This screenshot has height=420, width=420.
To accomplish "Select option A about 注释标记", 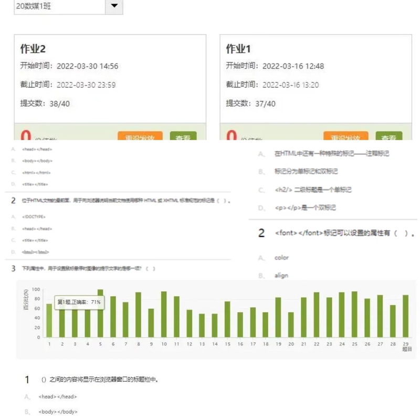I will [331, 153].
